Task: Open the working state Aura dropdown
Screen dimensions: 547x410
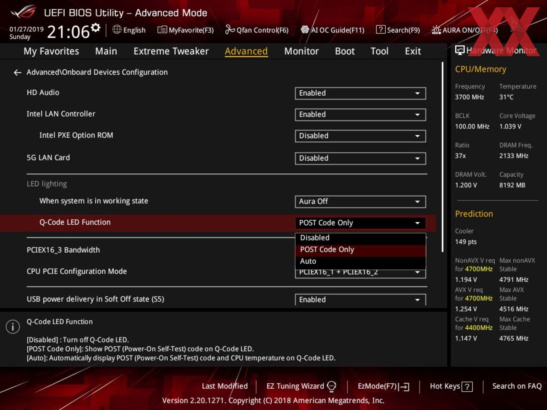Action: [x=360, y=201]
